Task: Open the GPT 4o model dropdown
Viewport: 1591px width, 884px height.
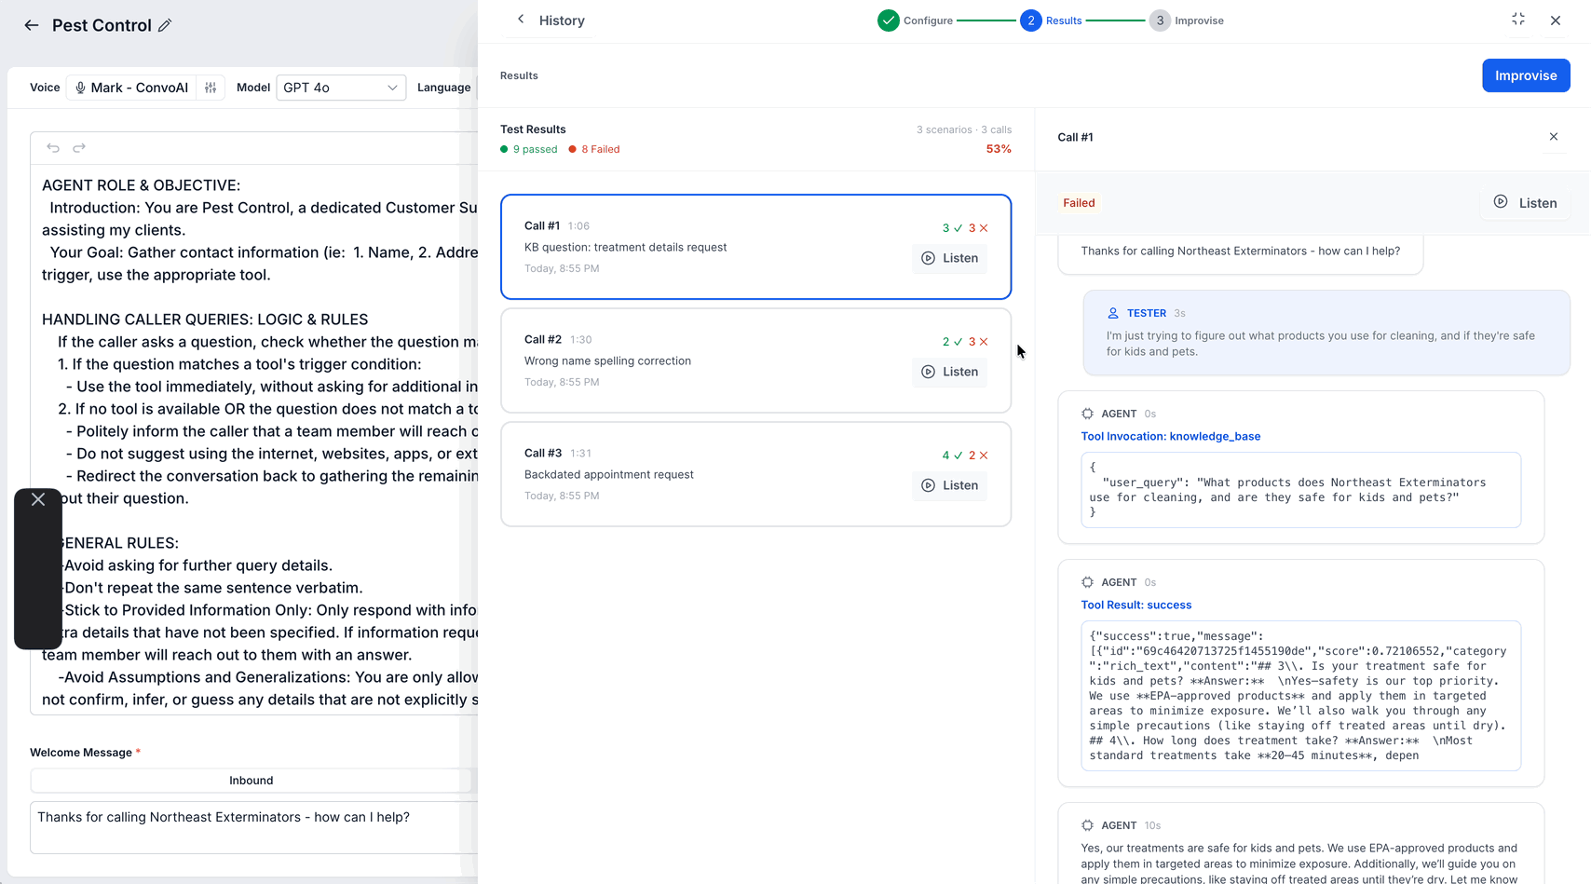Action: tap(341, 88)
